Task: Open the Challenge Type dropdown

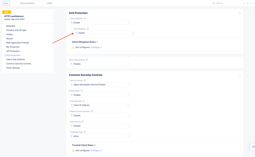Action: (100, 136)
